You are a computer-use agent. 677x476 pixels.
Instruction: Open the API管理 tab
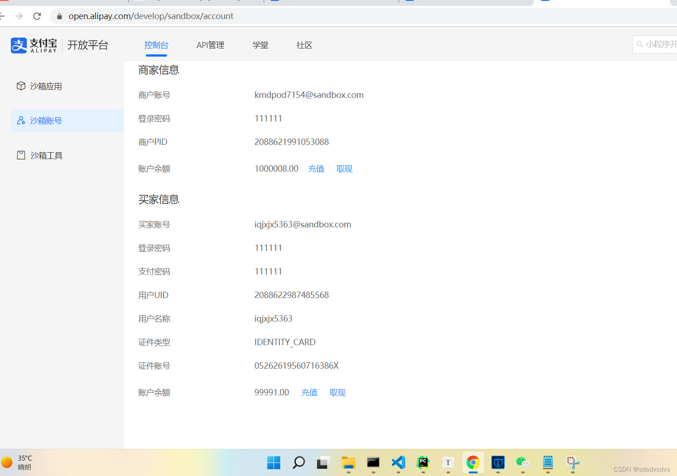(210, 45)
